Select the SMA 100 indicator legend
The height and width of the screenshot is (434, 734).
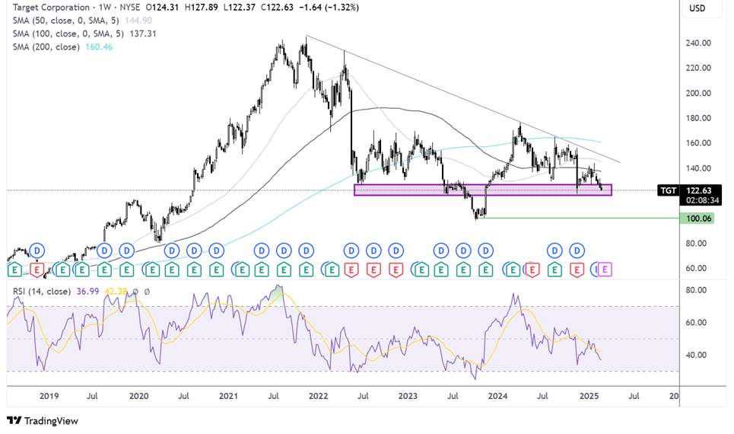[x=68, y=34]
